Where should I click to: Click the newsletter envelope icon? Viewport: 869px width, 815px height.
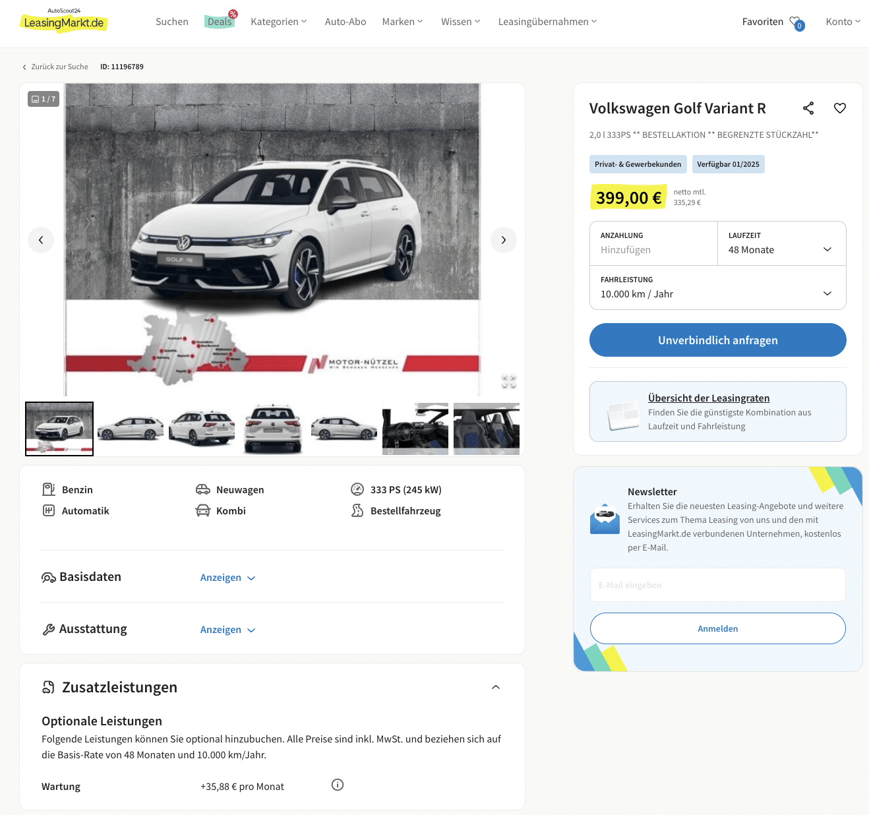pos(605,519)
